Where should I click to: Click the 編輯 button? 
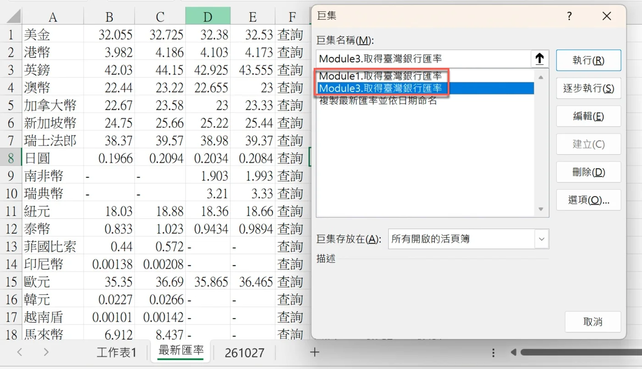(x=588, y=117)
